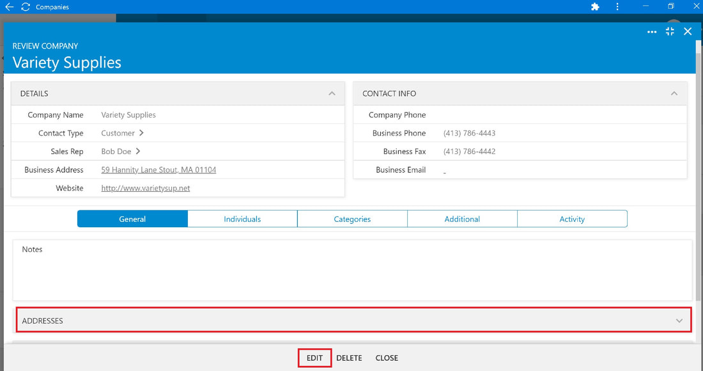
Task: Switch to the Individuals tab
Action: pos(242,219)
